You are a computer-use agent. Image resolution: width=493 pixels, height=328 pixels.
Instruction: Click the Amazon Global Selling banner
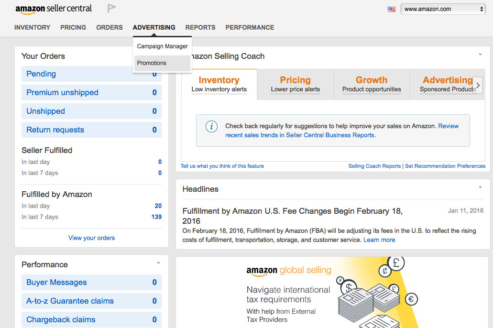[333, 292]
